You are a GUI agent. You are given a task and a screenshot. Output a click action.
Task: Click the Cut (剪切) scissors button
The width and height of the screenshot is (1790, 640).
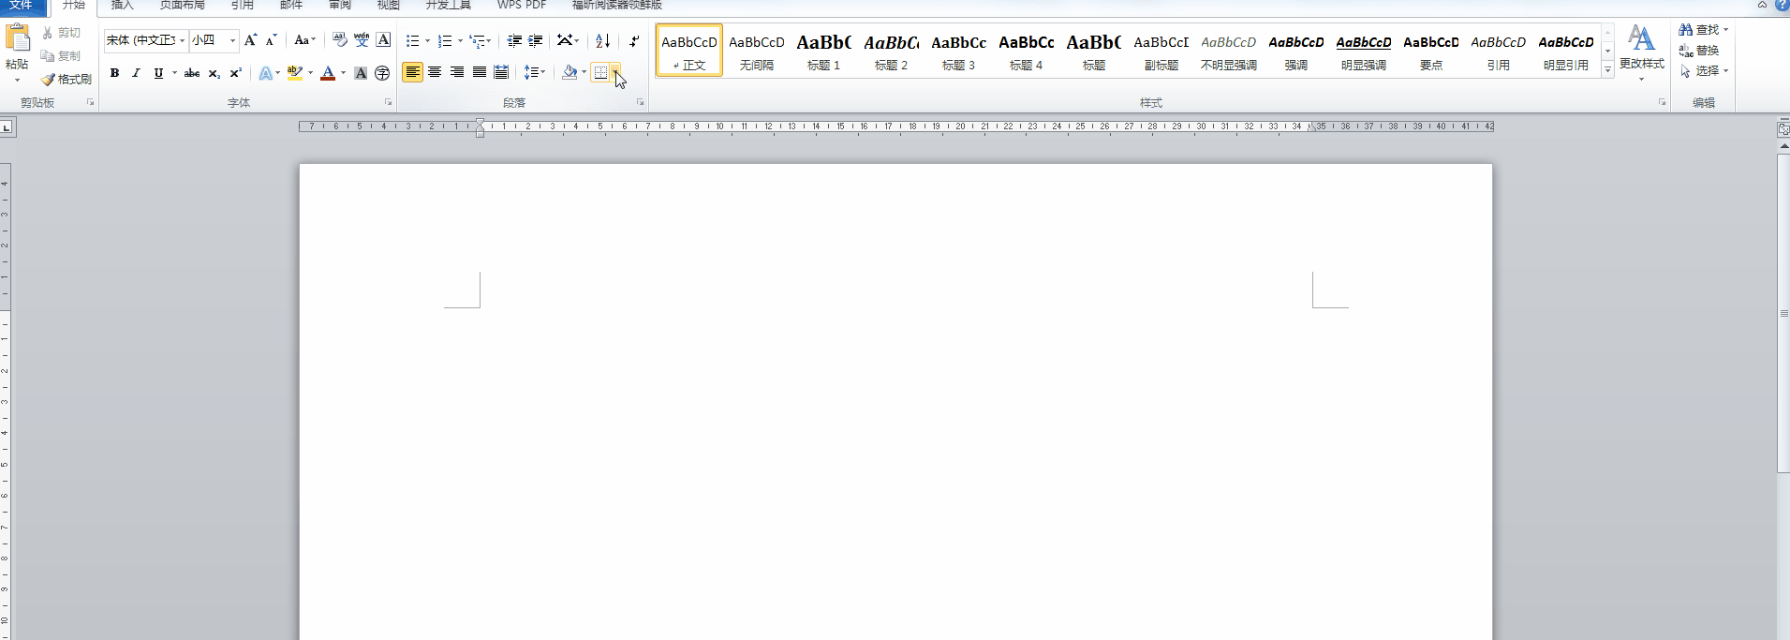pyautogui.click(x=62, y=33)
